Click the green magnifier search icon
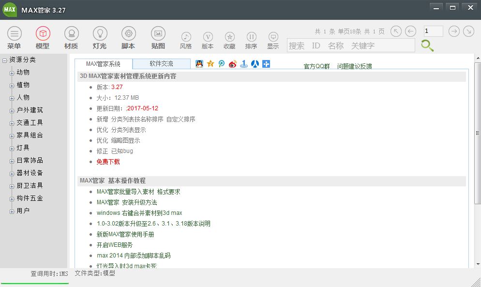 [x=427, y=45]
